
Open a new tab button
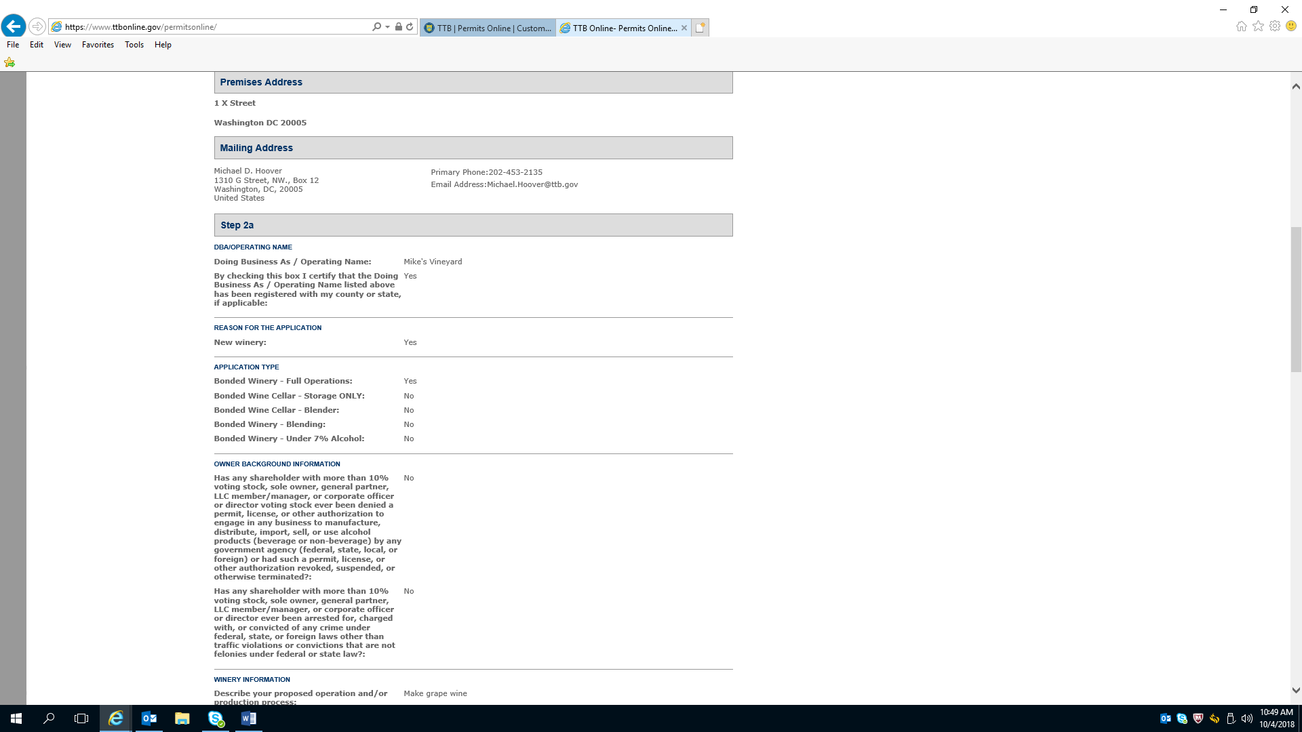[701, 28]
